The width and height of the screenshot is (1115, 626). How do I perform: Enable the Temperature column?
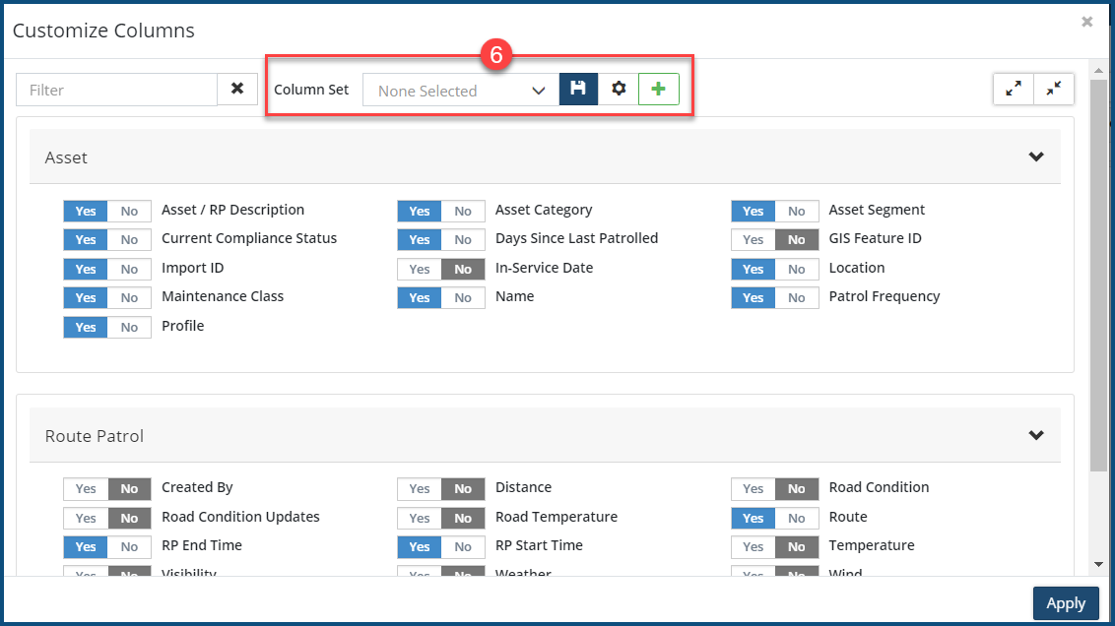click(754, 546)
